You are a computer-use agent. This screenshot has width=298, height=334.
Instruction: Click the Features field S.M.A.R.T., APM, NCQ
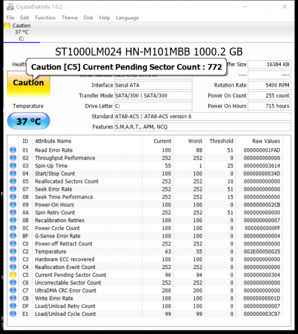[x=203, y=127]
